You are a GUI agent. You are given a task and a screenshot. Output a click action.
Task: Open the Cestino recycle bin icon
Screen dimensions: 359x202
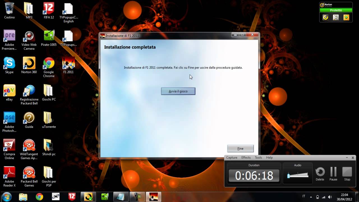9,11
